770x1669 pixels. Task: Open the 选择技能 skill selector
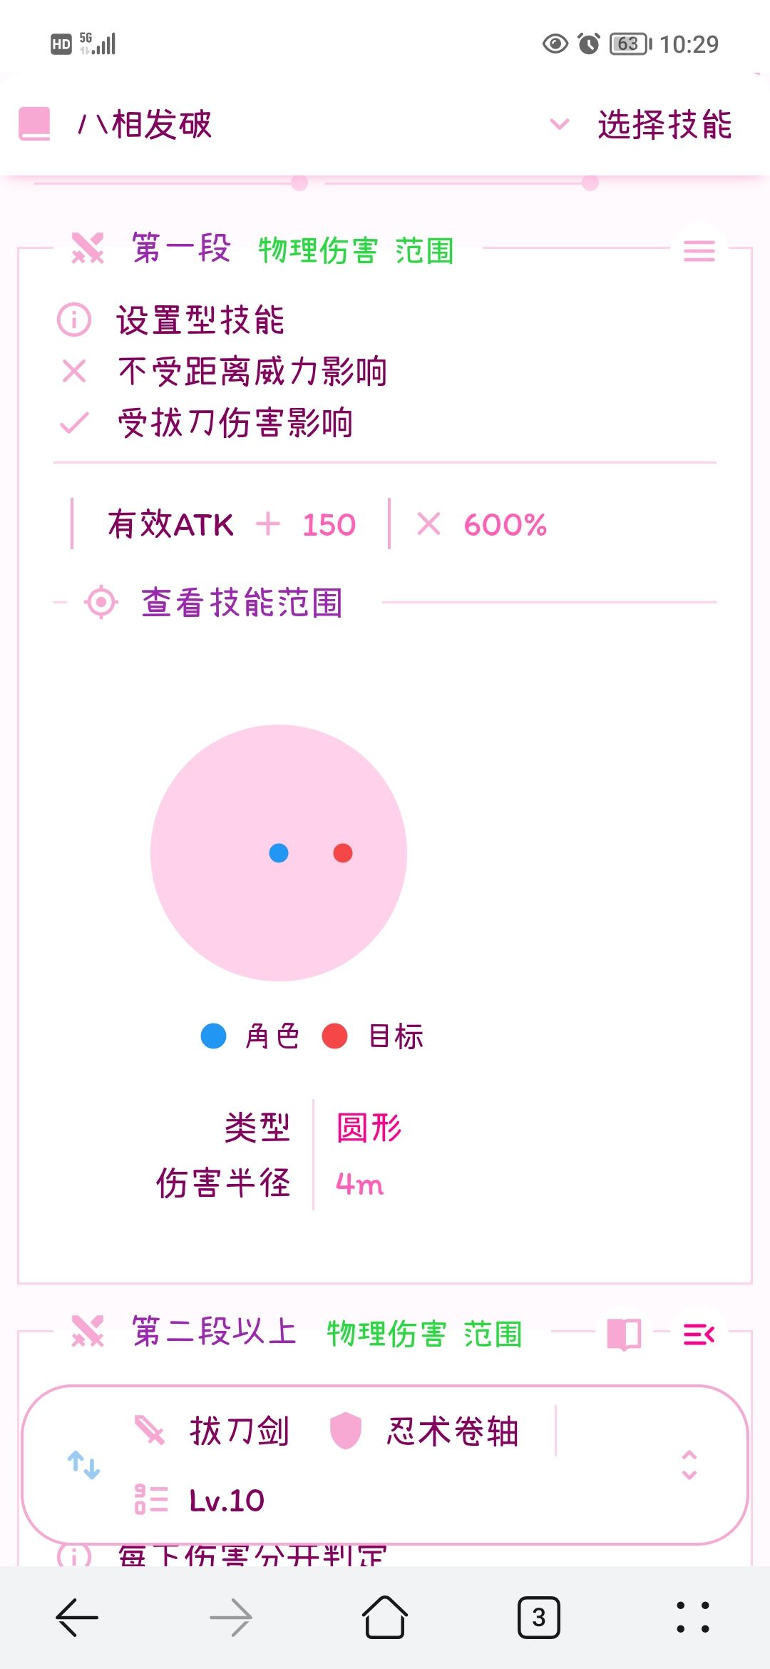[x=664, y=125]
